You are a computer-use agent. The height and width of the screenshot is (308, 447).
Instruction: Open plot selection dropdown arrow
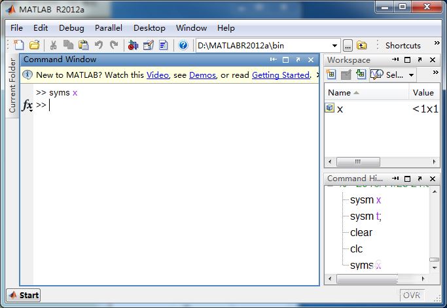coord(411,75)
